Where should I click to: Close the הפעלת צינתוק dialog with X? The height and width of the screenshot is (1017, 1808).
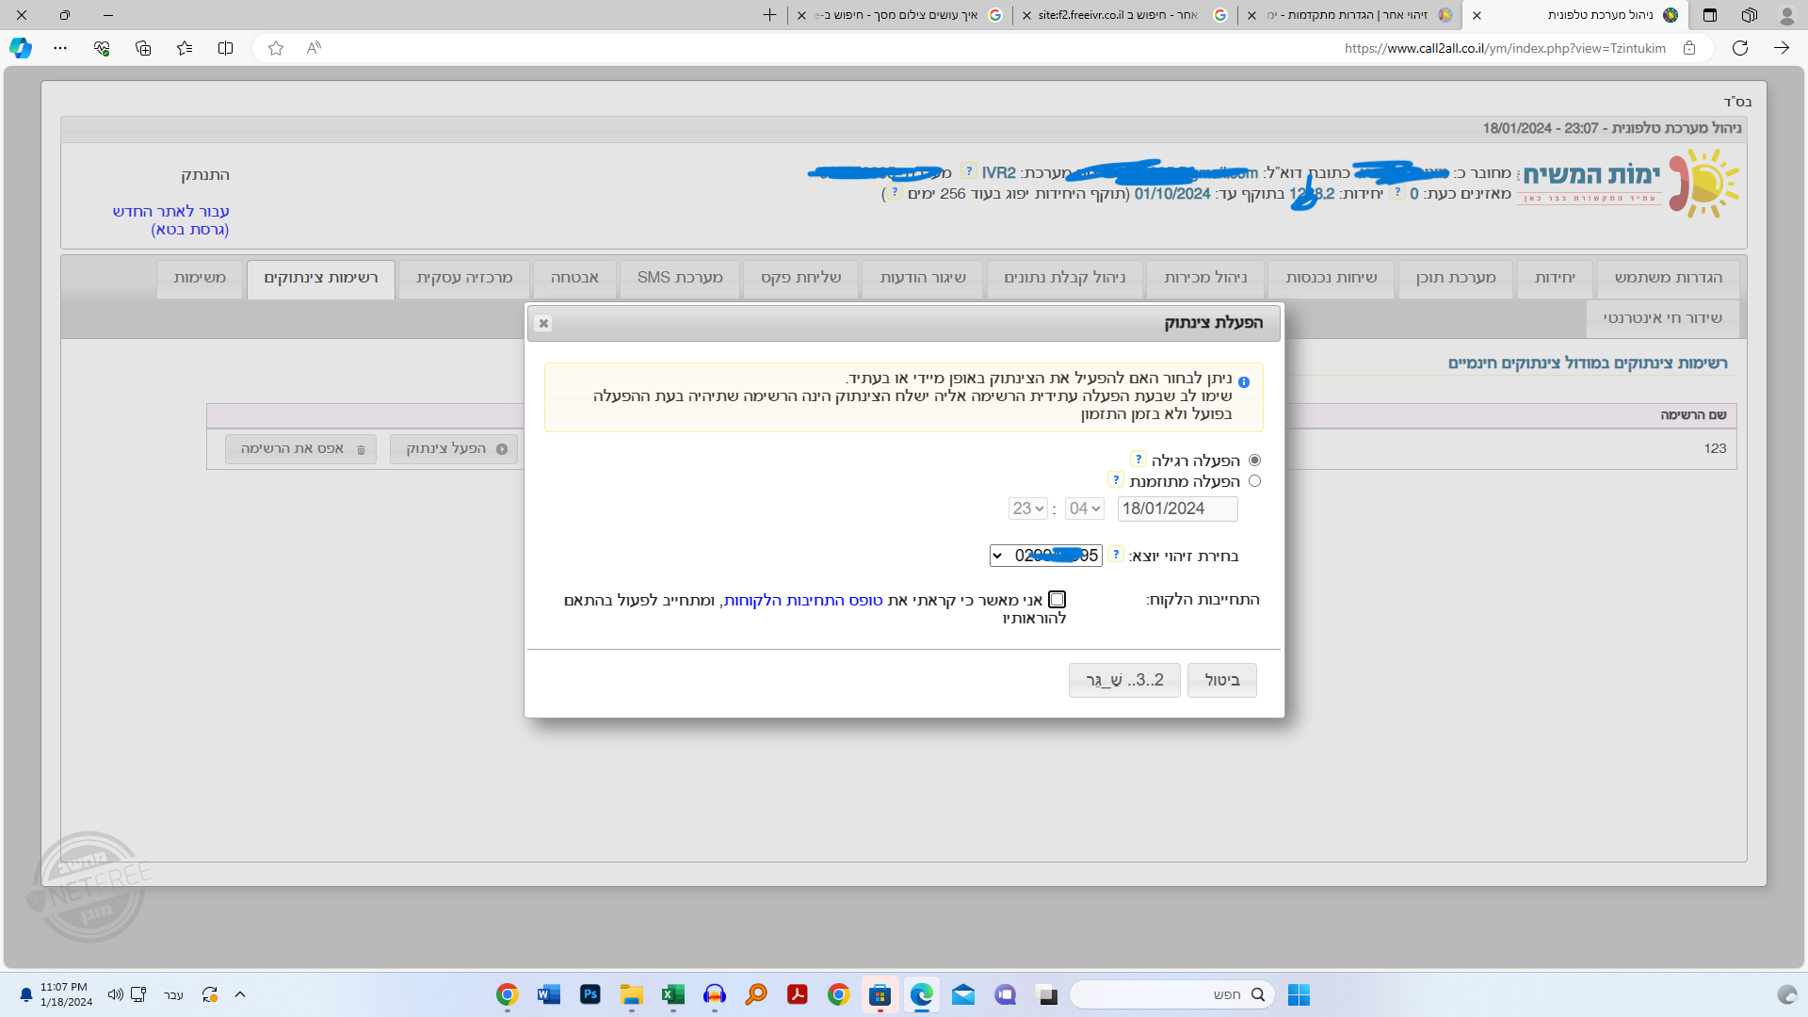(543, 323)
